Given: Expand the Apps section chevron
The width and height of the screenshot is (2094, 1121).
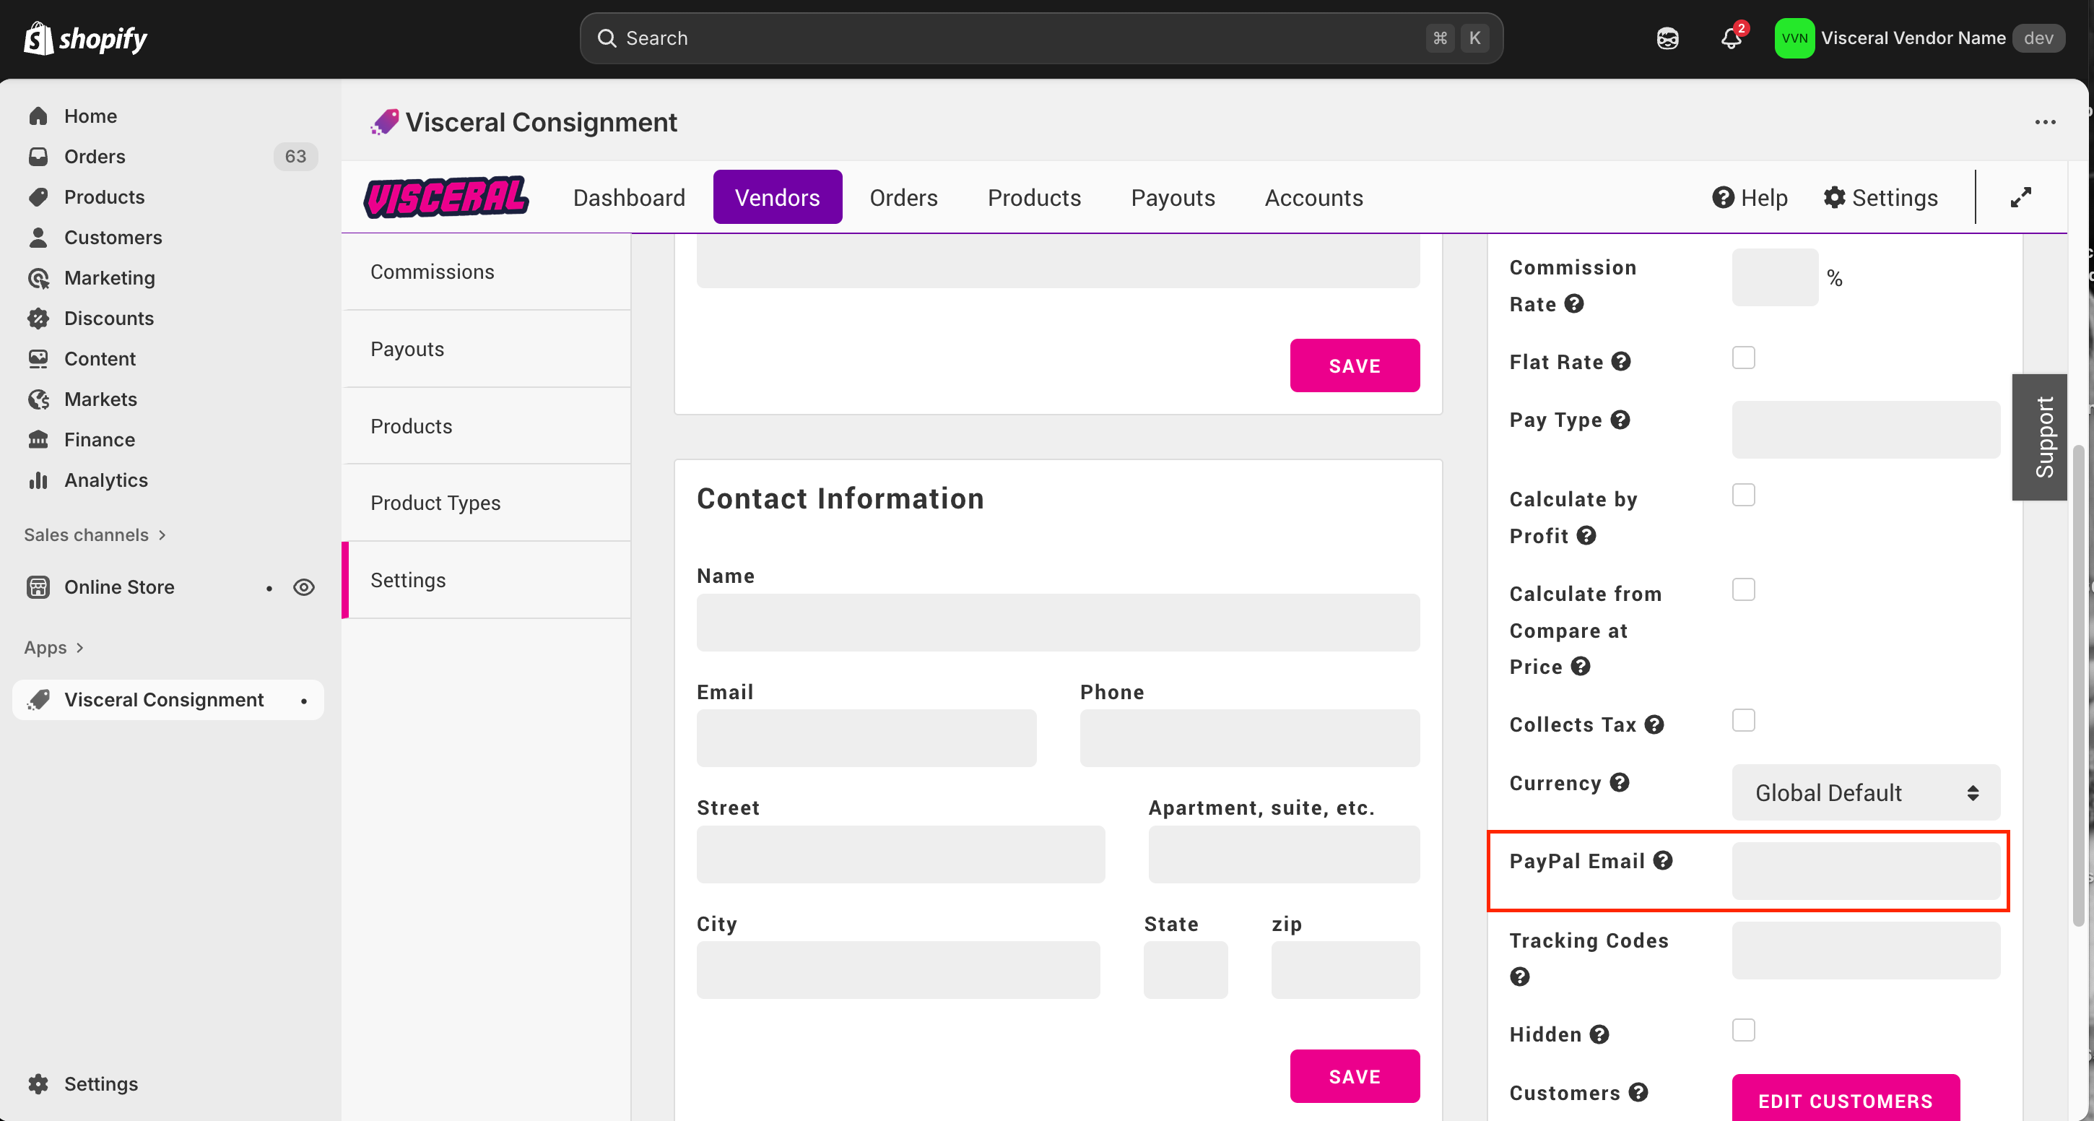Looking at the screenshot, I should (x=79, y=648).
